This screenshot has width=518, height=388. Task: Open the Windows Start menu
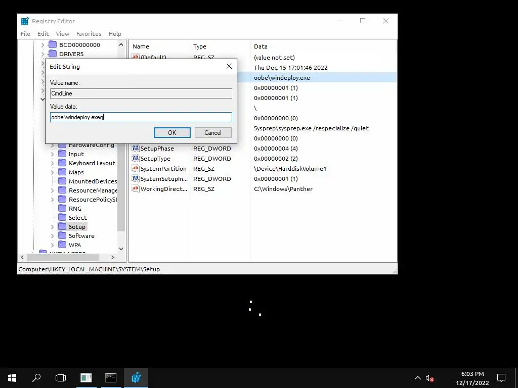click(x=12, y=378)
